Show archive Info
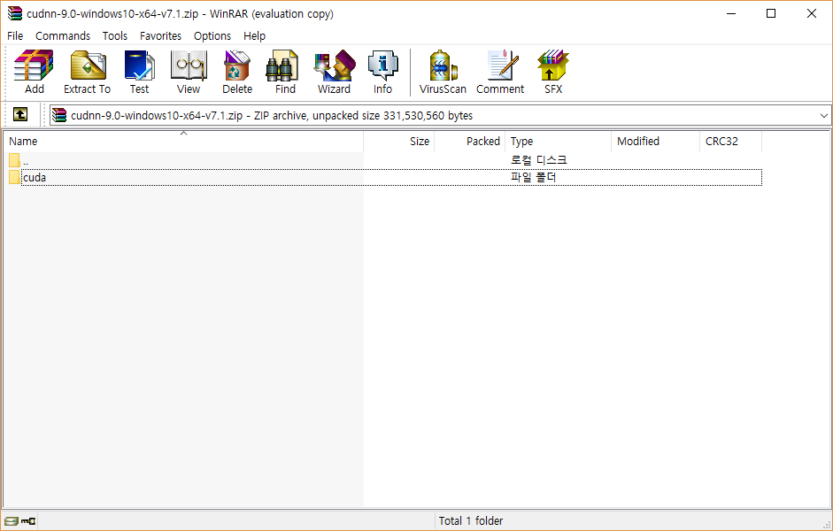Image resolution: width=833 pixels, height=531 pixels. pyautogui.click(x=382, y=72)
